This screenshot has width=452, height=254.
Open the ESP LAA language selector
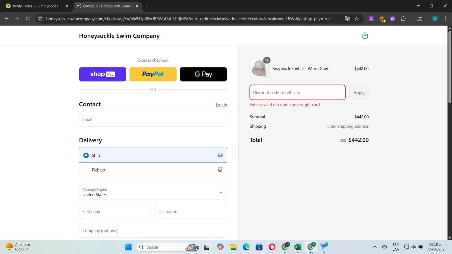[396, 247]
